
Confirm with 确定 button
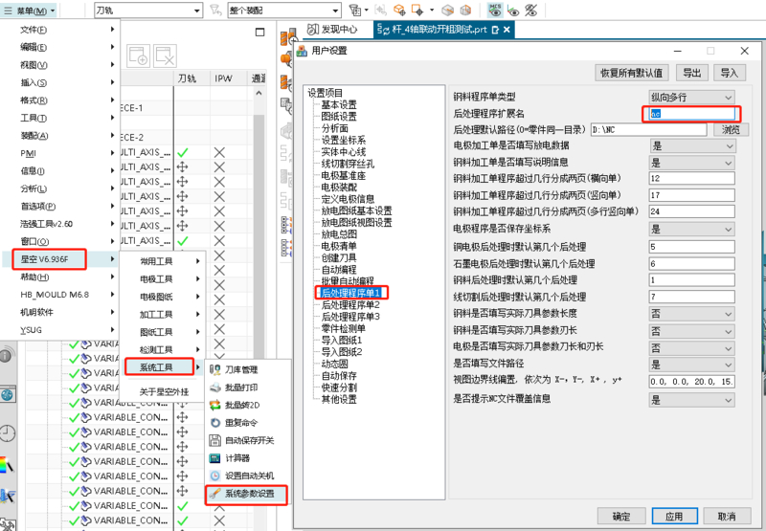pos(620,517)
